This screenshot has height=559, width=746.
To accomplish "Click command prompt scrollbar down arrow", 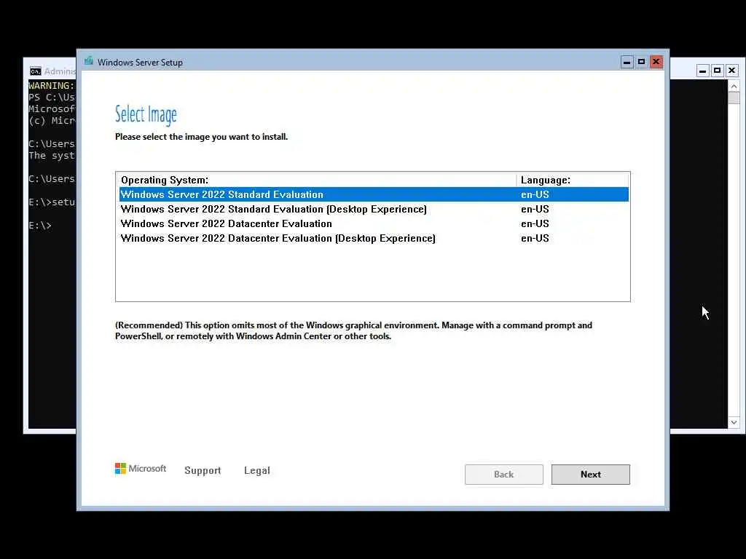I will (x=734, y=423).
